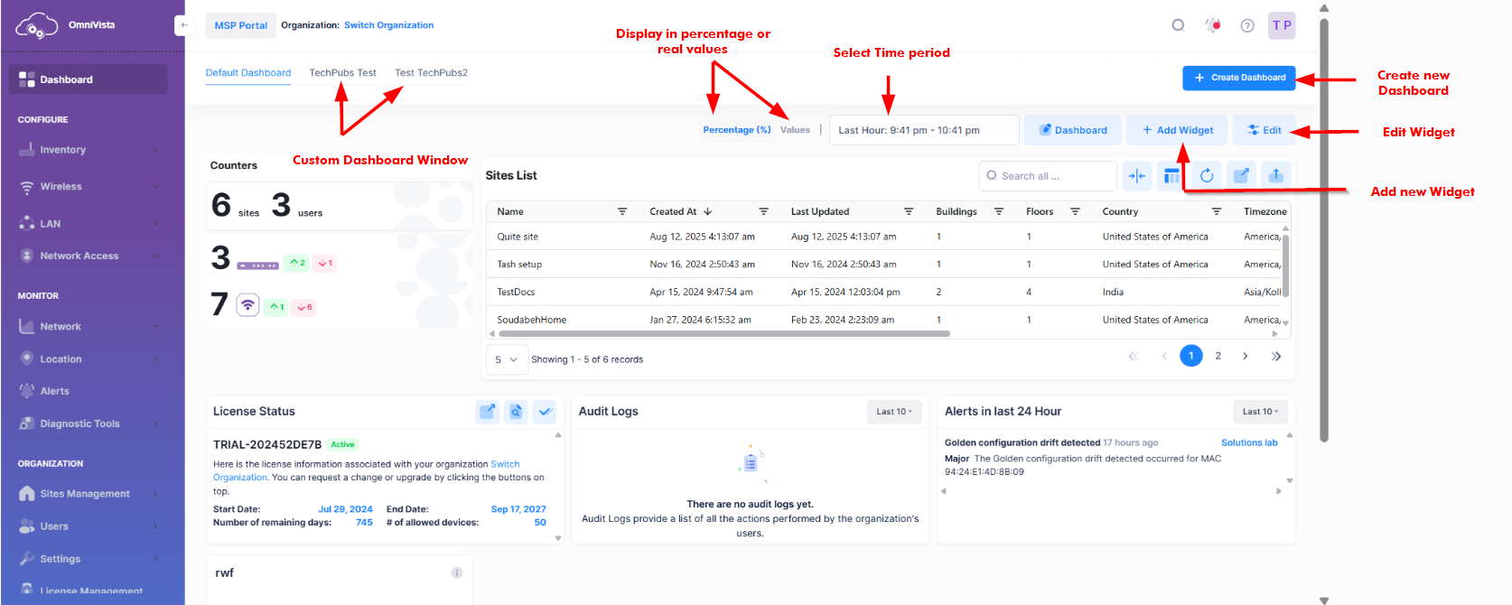Switch to the TechPubs Test tab
1512x605 pixels.
(x=342, y=73)
